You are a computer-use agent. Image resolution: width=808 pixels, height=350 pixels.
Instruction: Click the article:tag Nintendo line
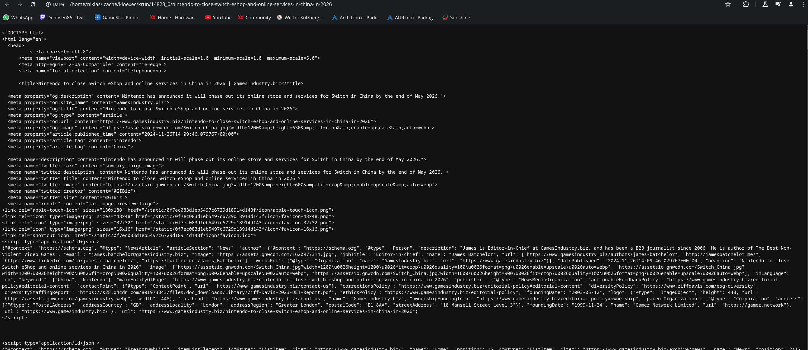[x=74, y=140]
